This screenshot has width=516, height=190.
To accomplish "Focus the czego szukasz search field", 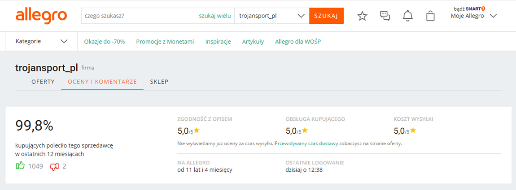I will 140,16.
